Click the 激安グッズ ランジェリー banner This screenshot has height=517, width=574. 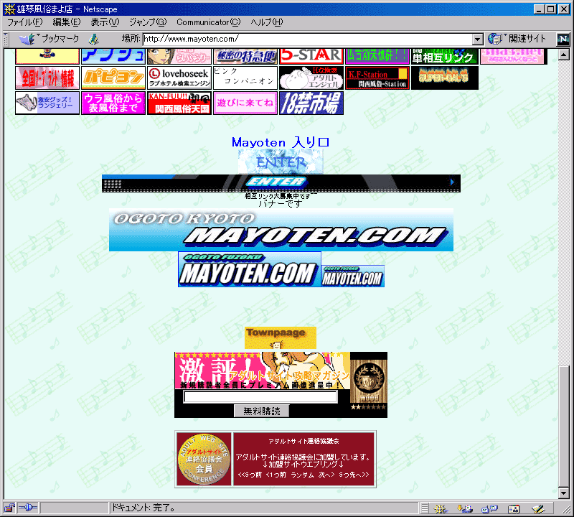pos(47,103)
